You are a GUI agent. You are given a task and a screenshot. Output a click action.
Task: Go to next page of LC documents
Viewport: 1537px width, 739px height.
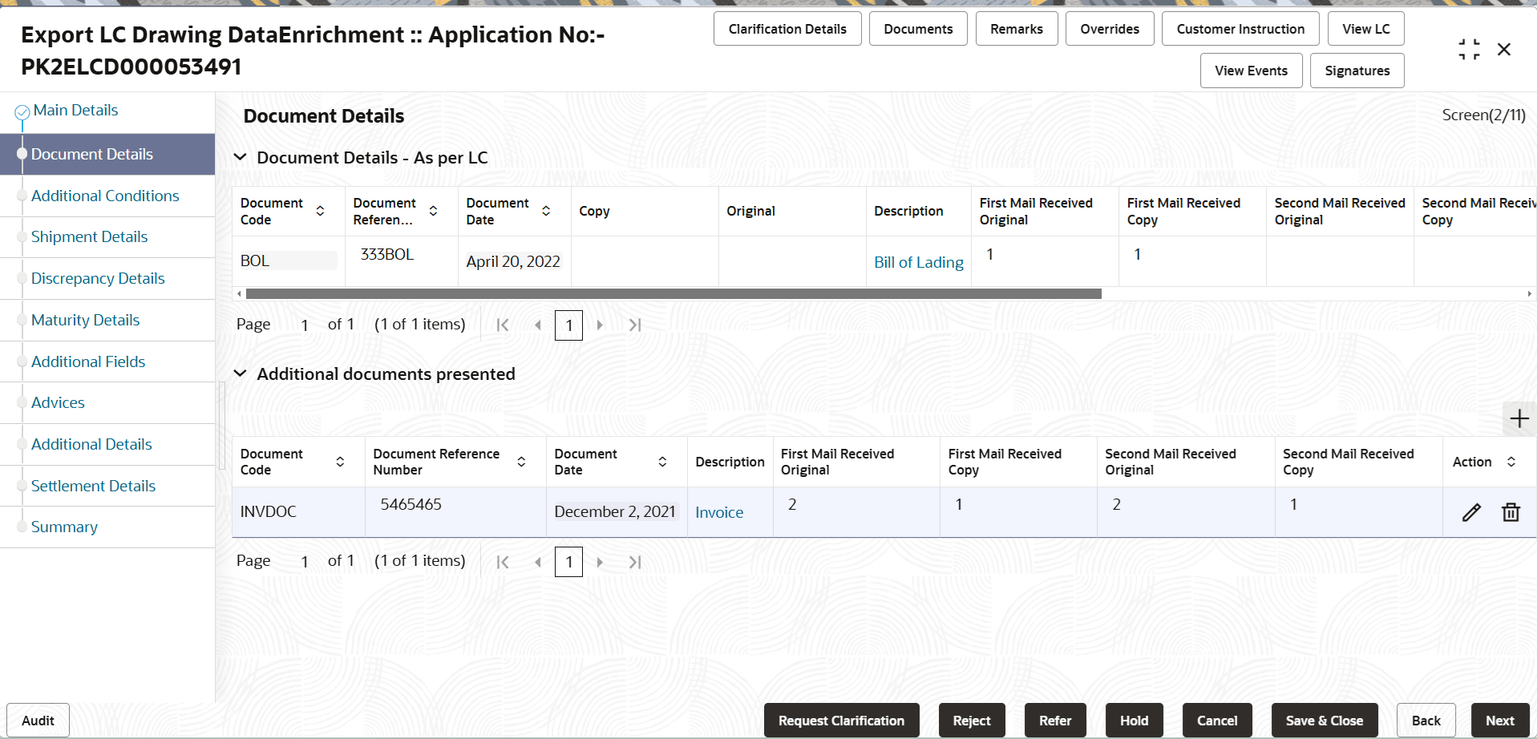click(x=601, y=325)
